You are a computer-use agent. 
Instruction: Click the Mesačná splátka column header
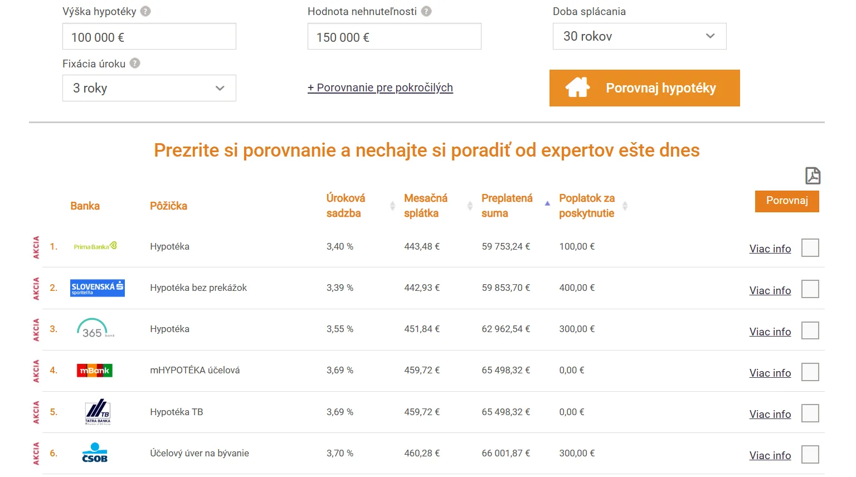click(426, 206)
